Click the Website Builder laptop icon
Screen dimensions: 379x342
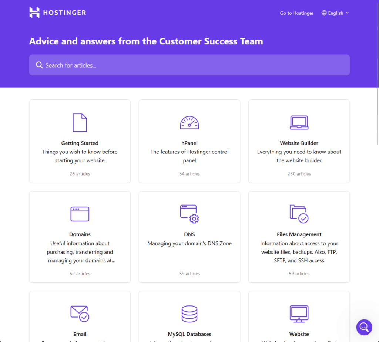point(299,123)
